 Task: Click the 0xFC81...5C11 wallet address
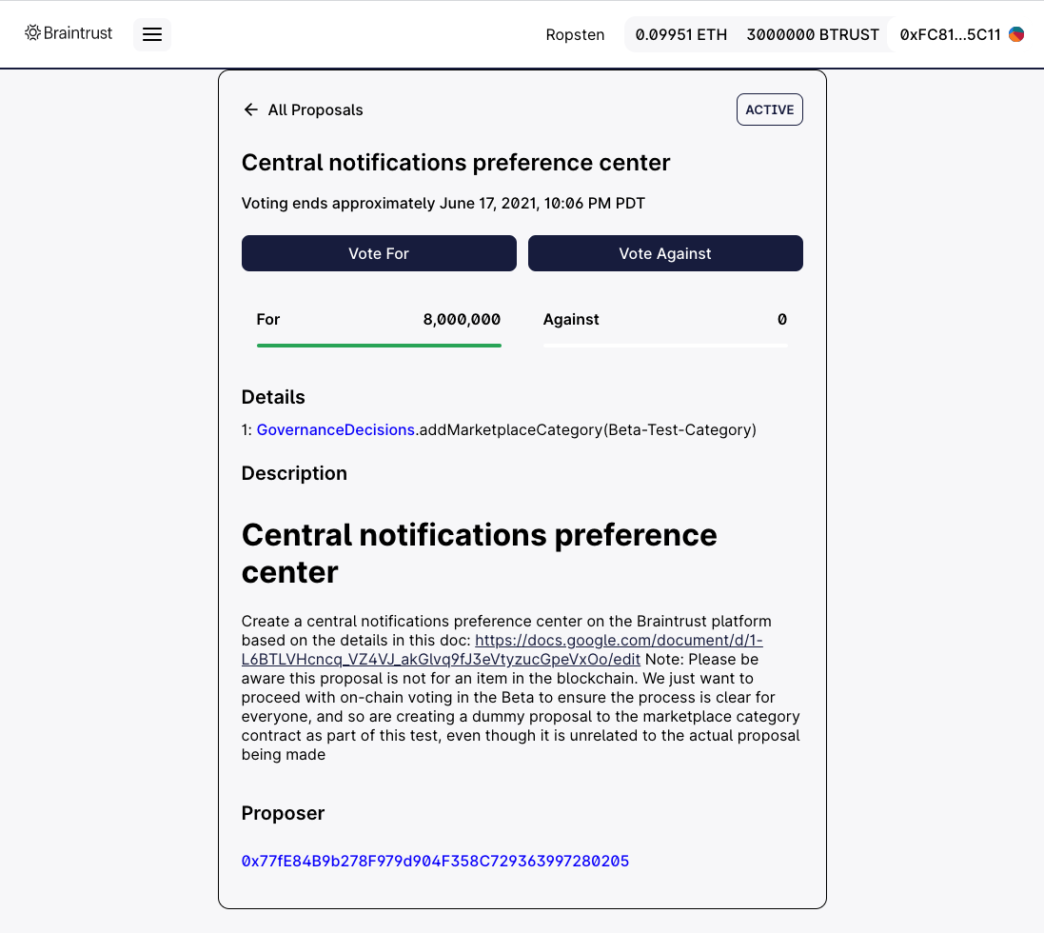(950, 34)
